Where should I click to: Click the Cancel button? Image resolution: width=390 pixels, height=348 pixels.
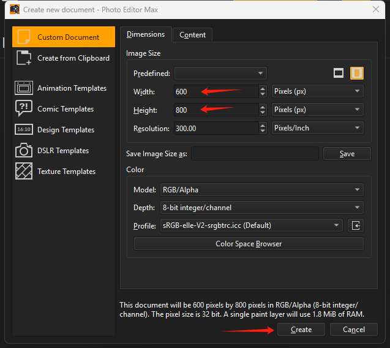354,330
